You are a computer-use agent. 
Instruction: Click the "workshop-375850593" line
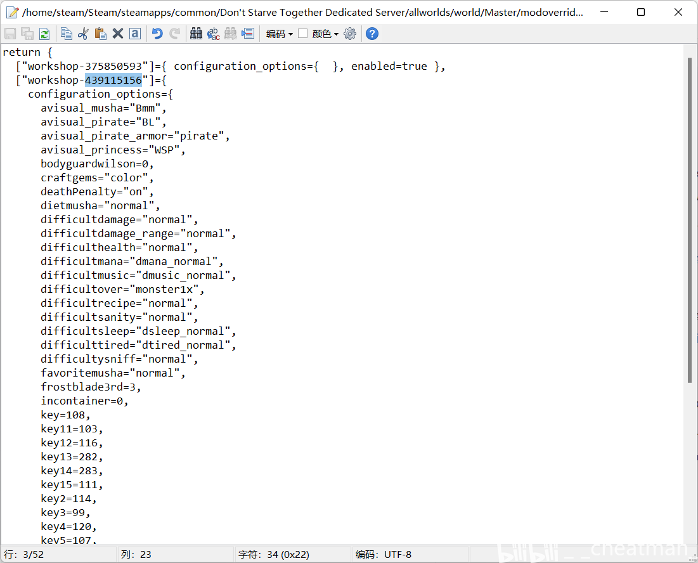pyautogui.click(x=231, y=67)
